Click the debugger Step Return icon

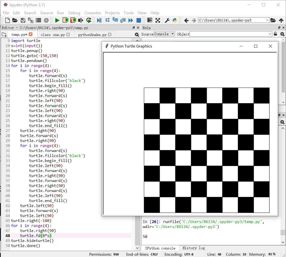123,20
